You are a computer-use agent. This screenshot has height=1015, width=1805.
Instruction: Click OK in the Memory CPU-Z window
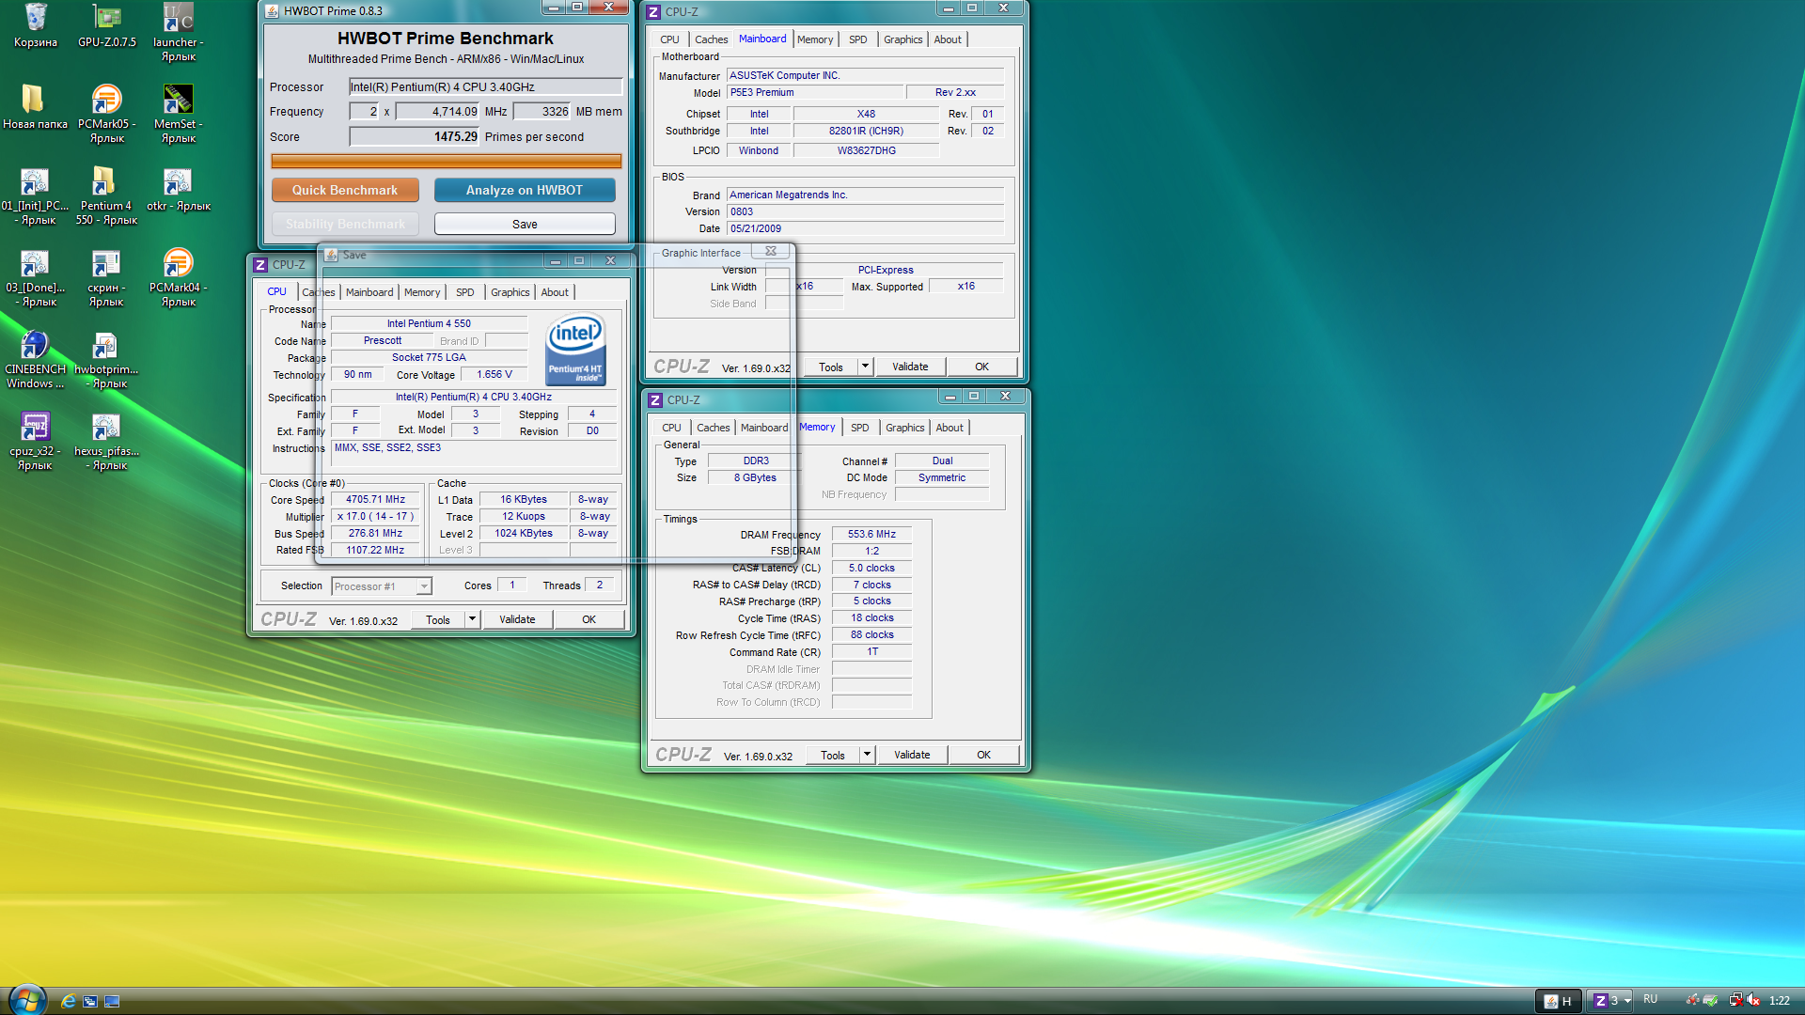coord(983,755)
